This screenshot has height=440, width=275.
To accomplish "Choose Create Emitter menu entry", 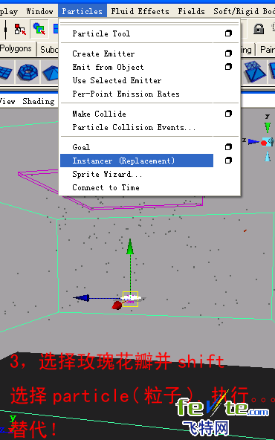I will 103,54.
